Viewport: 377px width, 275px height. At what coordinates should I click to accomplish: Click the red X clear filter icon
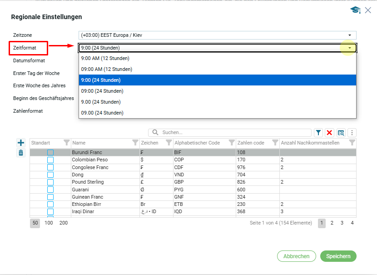pos(329,132)
